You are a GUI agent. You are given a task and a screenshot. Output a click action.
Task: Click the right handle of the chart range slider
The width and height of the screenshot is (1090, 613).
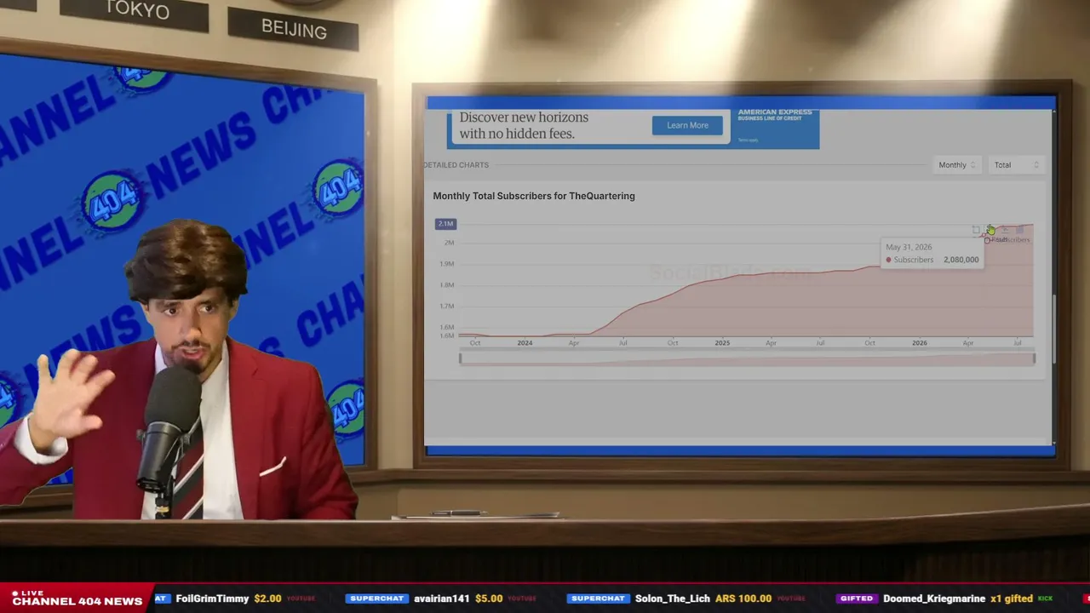coord(1035,358)
